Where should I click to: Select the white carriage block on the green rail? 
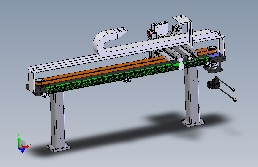point(181,65)
